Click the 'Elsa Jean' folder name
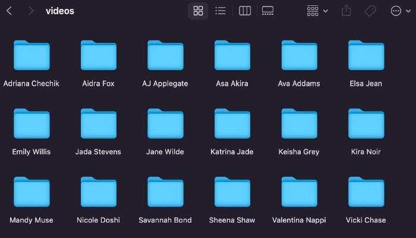This screenshot has height=238, width=416. pos(366,83)
